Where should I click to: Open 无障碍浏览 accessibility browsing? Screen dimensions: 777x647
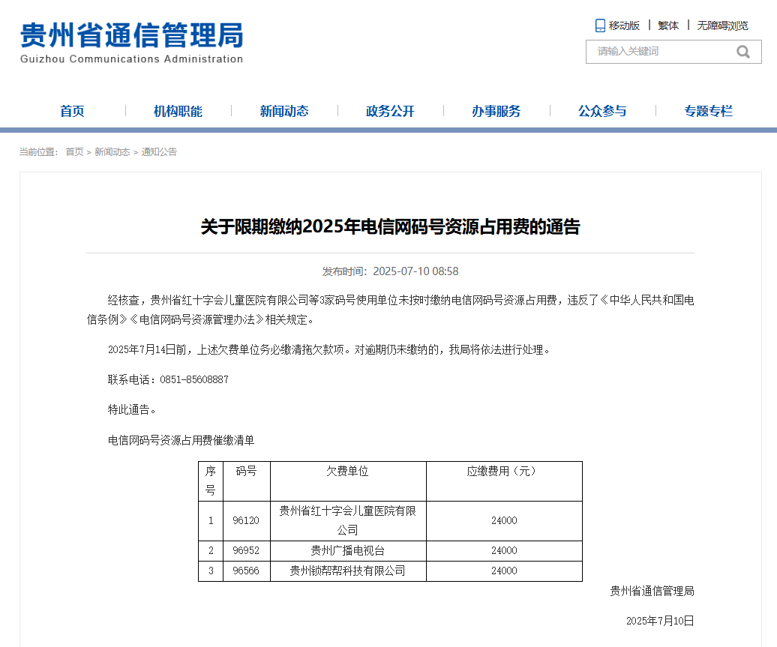[x=722, y=25]
